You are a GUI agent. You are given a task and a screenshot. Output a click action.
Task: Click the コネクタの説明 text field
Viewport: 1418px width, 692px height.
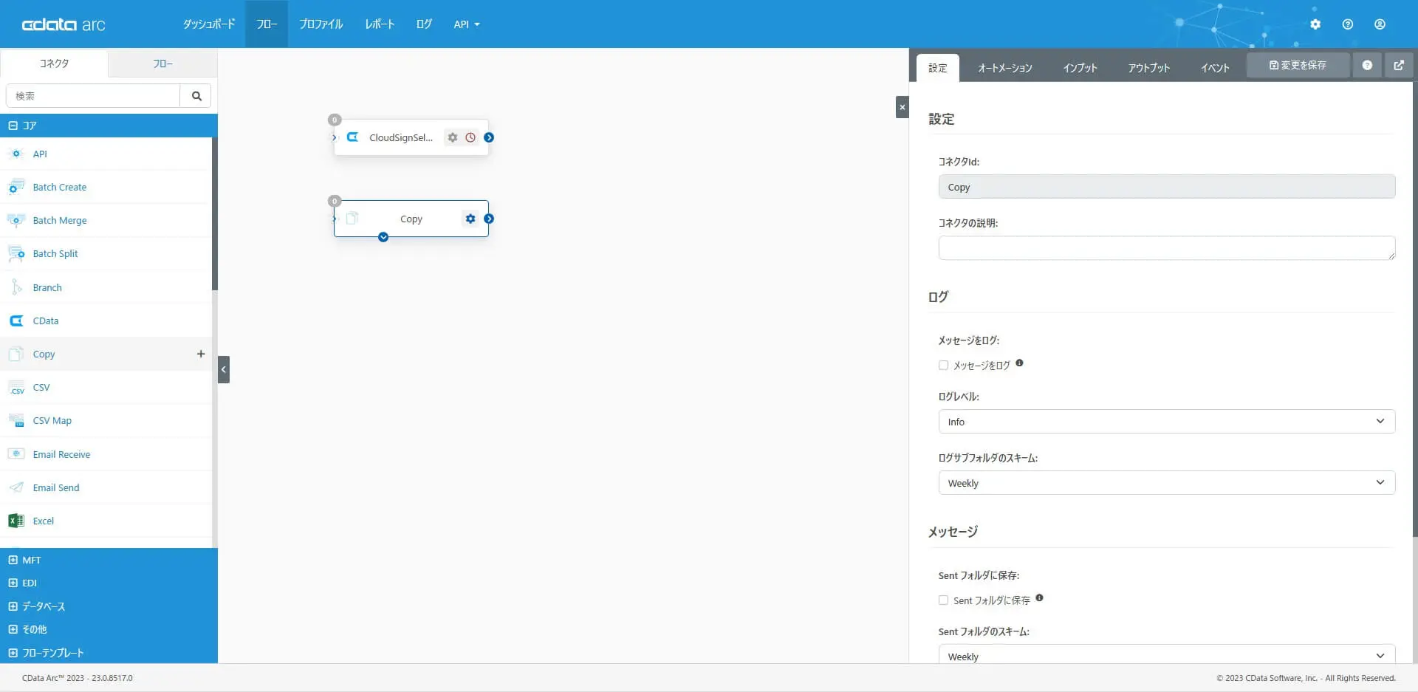(1167, 248)
